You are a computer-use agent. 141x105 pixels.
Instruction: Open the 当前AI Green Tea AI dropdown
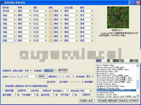tap(23, 76)
